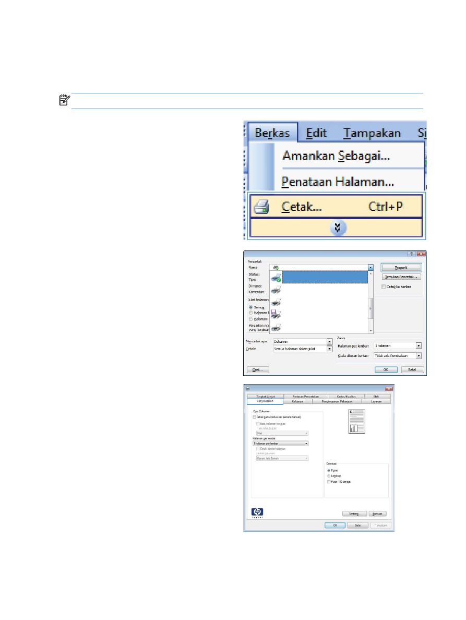Viewport: 466px width, 620px height.
Task: Click the page layout preview thumbnail
Action: click(356, 422)
